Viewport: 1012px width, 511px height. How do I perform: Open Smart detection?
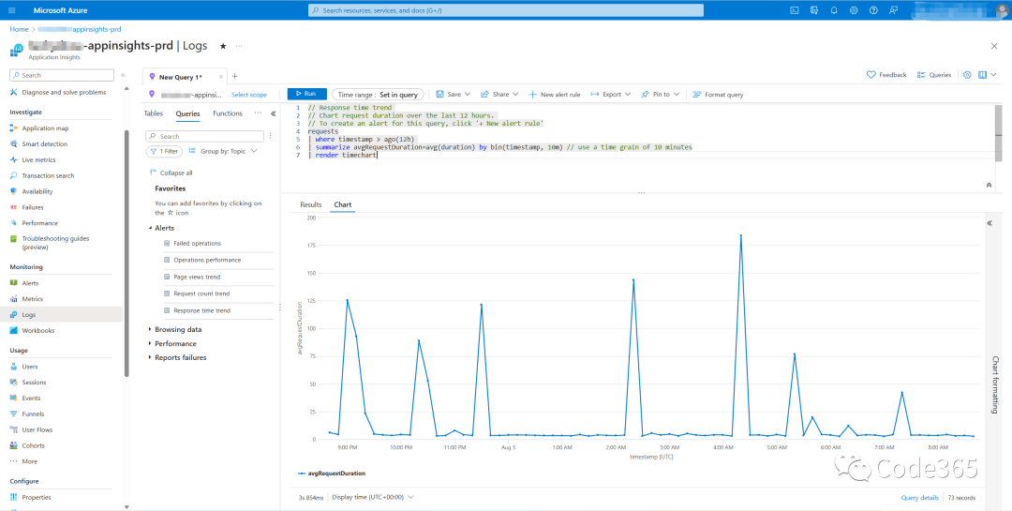pos(45,144)
